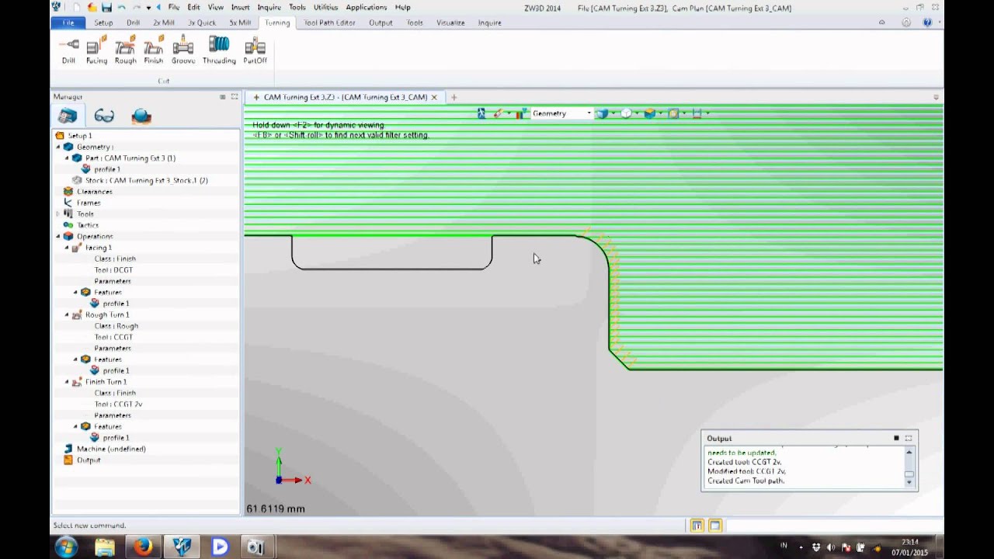Select the Rough turning operation
Viewport: 994px width, 559px height.
pos(125,50)
